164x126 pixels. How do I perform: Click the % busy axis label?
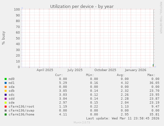3,38
